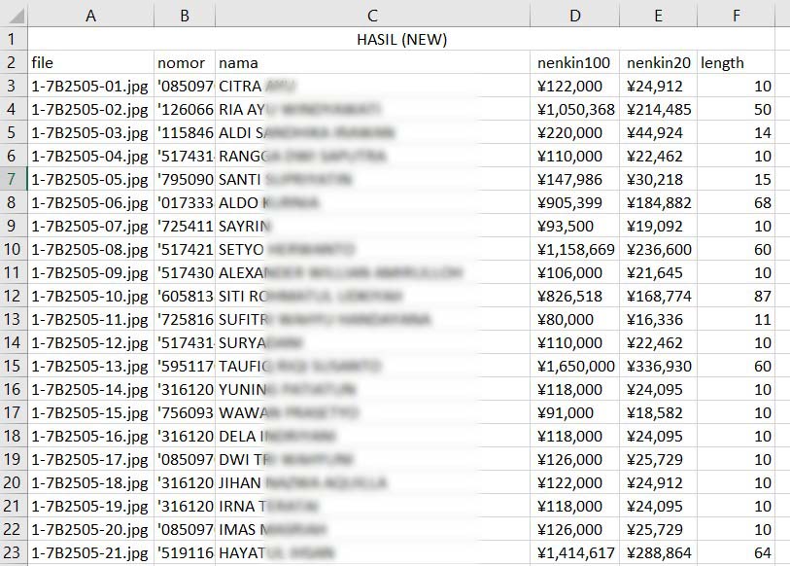Select column C header
This screenshot has width=790, height=566.
coord(372,16)
